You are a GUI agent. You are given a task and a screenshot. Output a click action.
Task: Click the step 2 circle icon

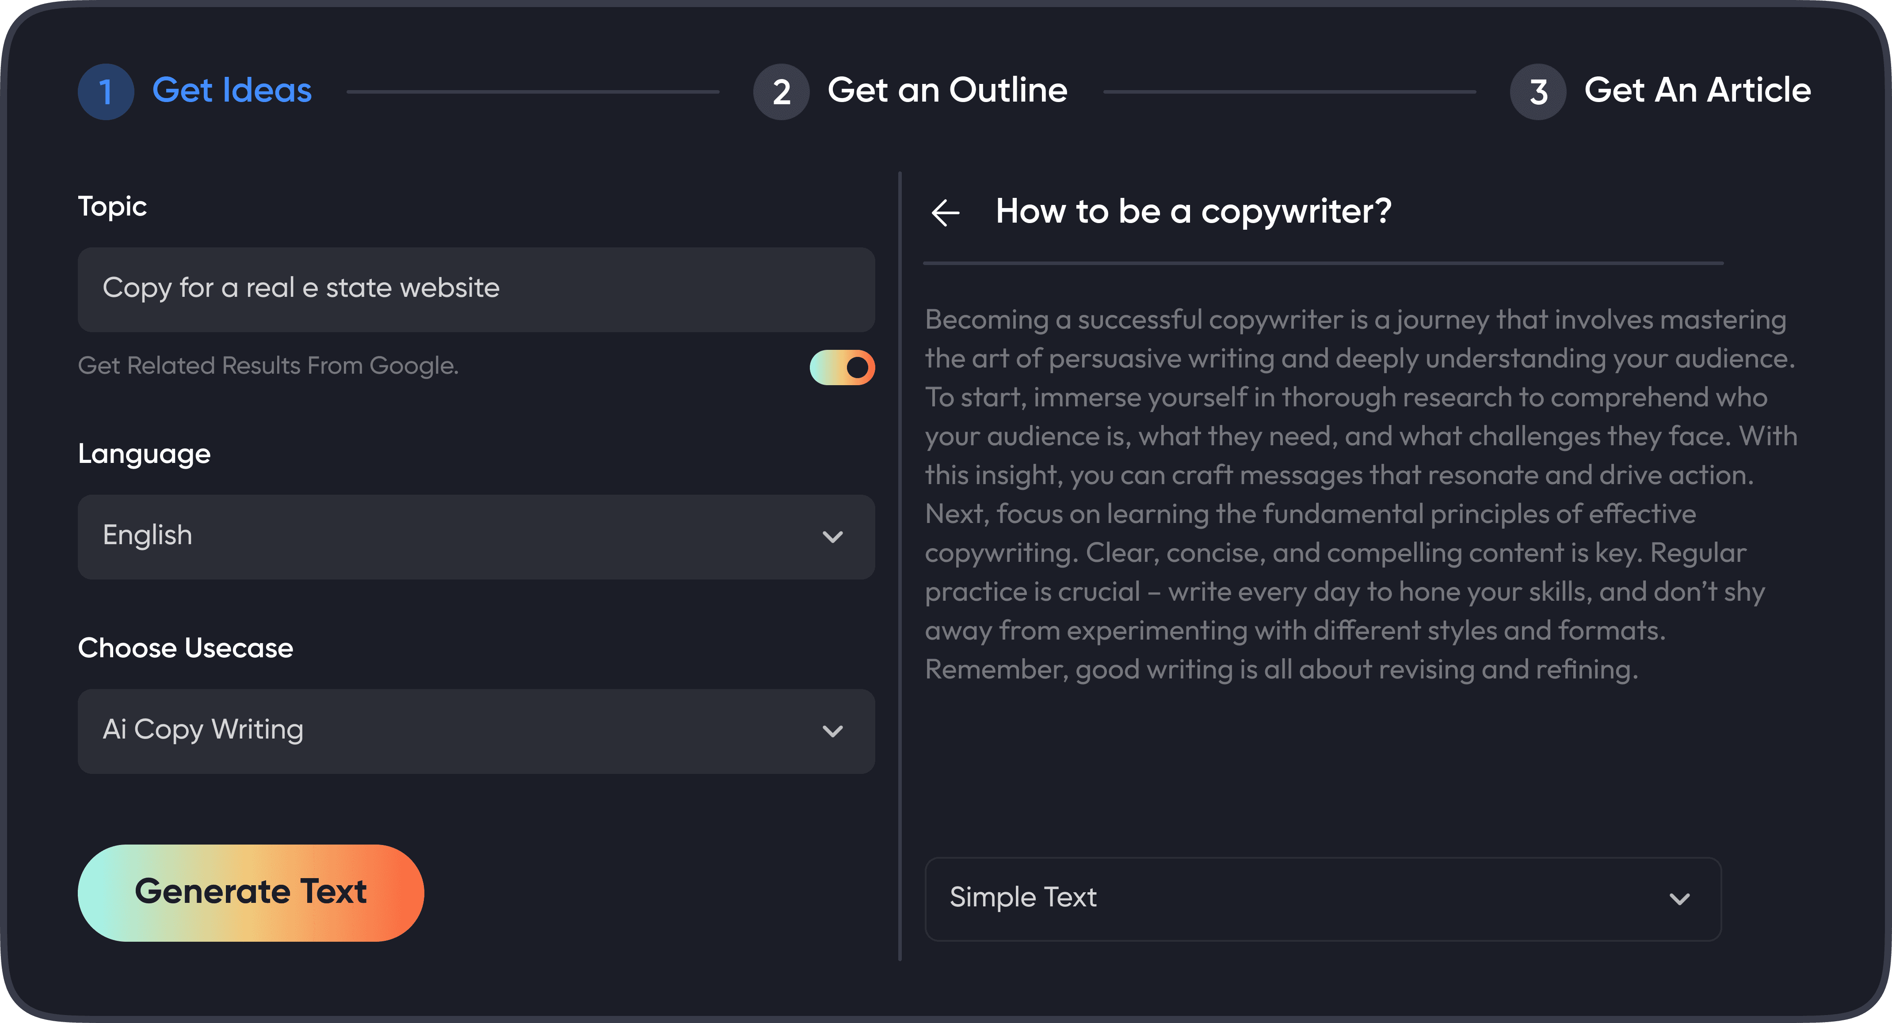point(781,92)
